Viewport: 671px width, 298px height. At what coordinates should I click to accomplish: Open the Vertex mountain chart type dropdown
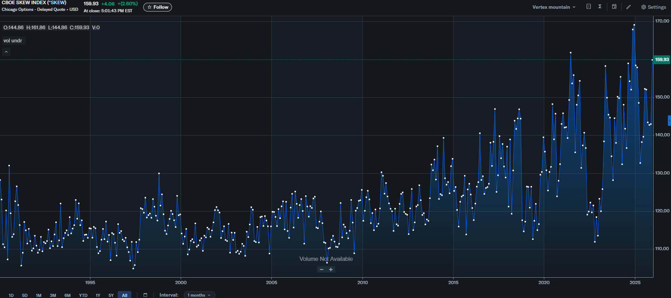554,7
